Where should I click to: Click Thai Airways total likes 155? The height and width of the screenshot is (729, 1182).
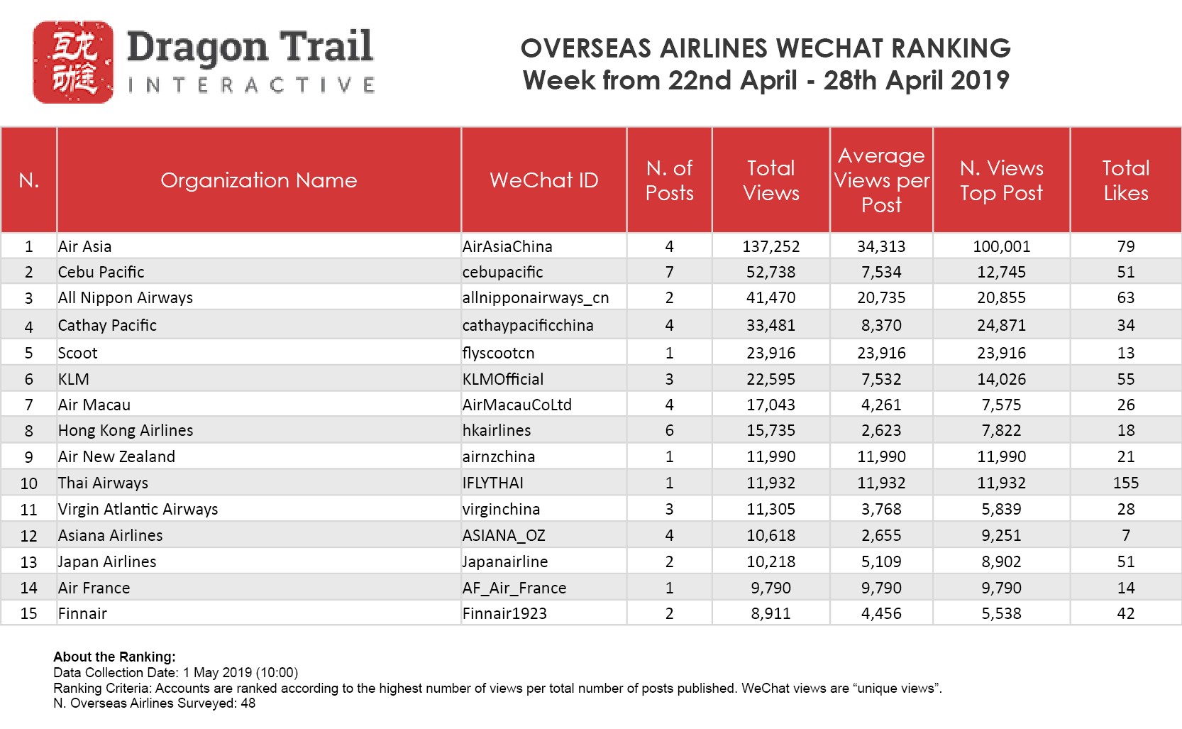pyautogui.click(x=1125, y=483)
